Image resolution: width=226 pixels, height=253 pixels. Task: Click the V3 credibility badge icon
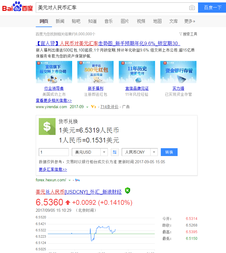(93, 107)
